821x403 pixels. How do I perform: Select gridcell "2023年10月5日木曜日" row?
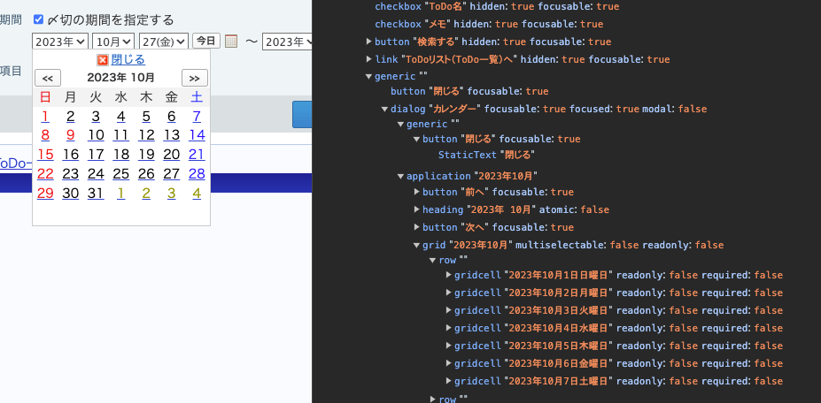(618, 346)
